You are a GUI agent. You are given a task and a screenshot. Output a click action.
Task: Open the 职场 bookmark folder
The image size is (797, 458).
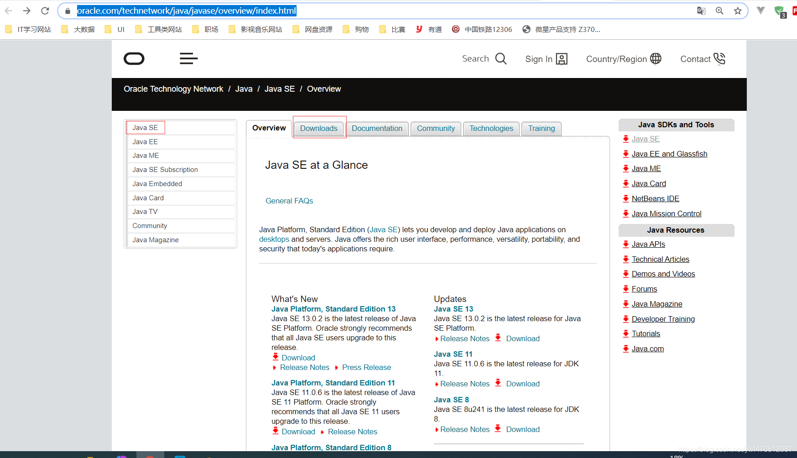click(x=205, y=29)
